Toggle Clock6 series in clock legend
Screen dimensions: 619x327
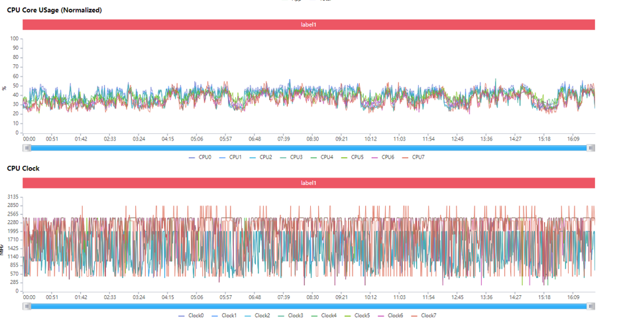point(390,316)
